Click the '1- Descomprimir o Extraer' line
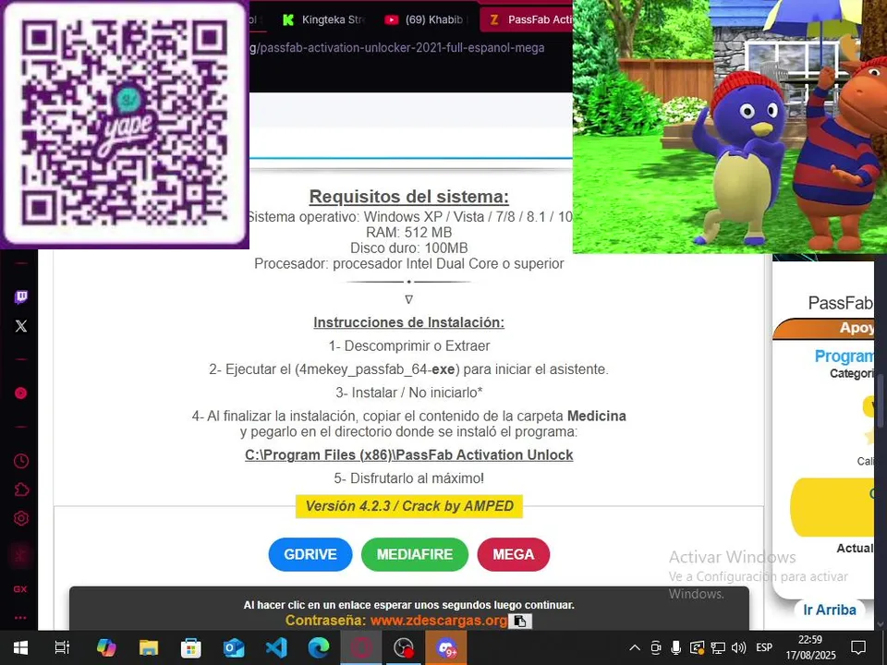This screenshot has height=665, width=887. (x=408, y=346)
